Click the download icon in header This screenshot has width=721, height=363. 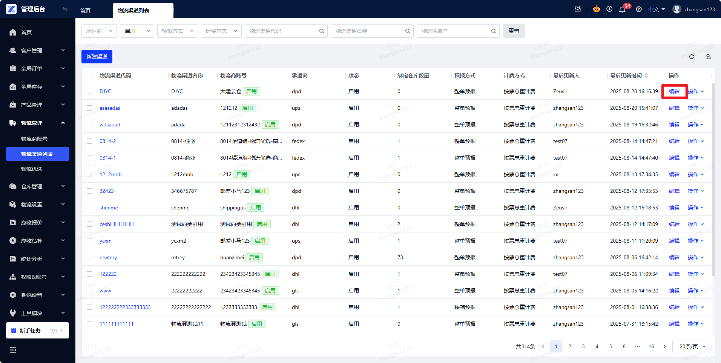coord(609,9)
